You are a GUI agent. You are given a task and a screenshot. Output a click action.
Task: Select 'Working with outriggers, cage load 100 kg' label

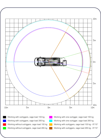pyautogui.click(x=26, y=117)
